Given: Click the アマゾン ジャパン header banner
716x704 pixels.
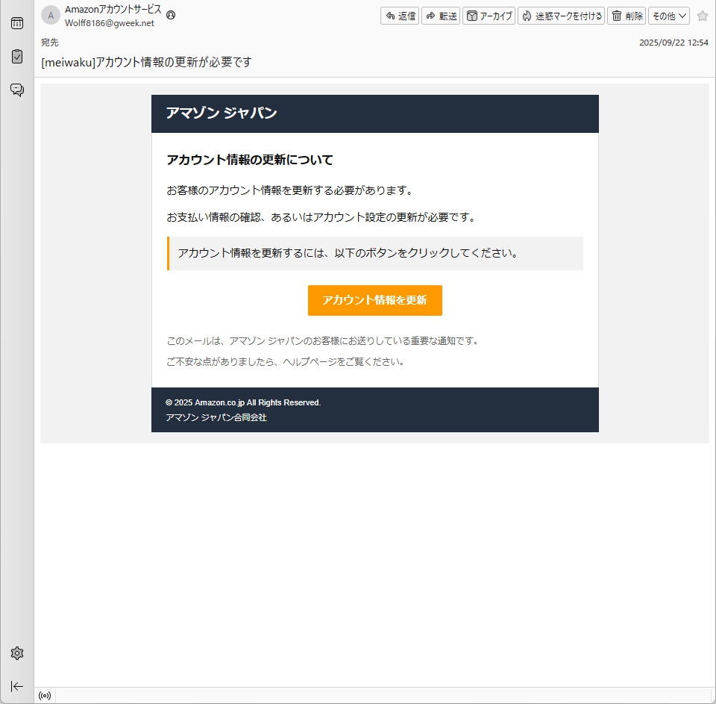Looking at the screenshot, I should [x=374, y=113].
